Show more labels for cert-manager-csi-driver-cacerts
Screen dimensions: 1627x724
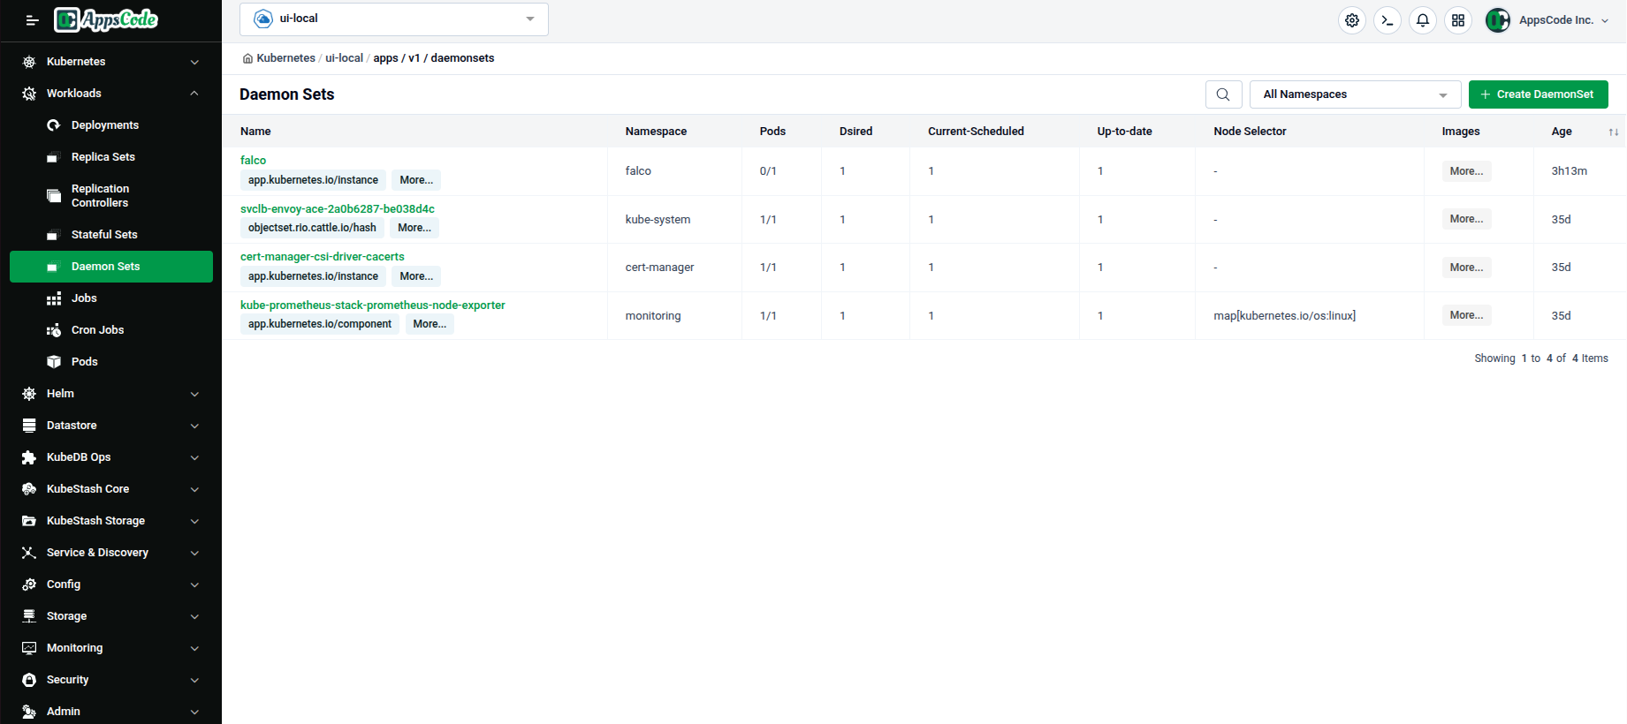click(416, 276)
